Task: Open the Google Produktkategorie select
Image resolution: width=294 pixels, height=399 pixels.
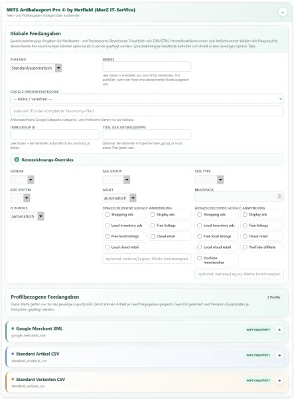Action: point(147,98)
